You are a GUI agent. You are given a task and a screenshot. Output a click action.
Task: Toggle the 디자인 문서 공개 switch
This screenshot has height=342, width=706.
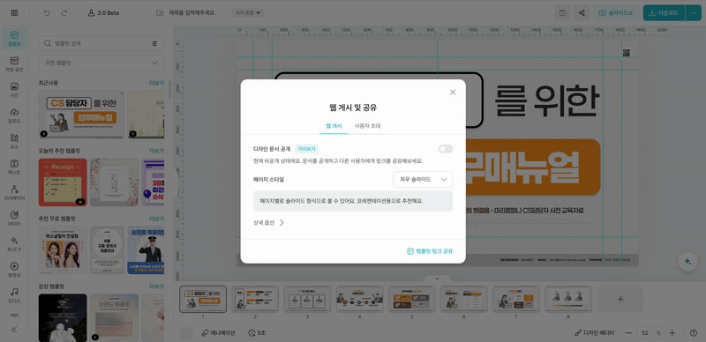point(446,149)
